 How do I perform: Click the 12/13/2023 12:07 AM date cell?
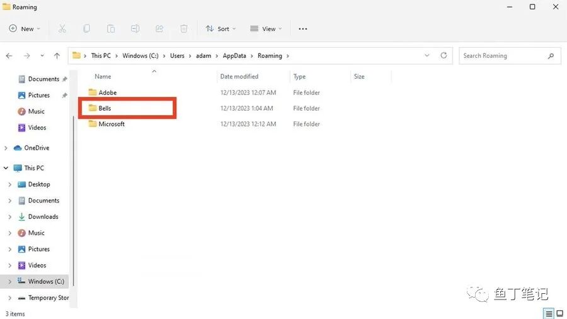248,92
